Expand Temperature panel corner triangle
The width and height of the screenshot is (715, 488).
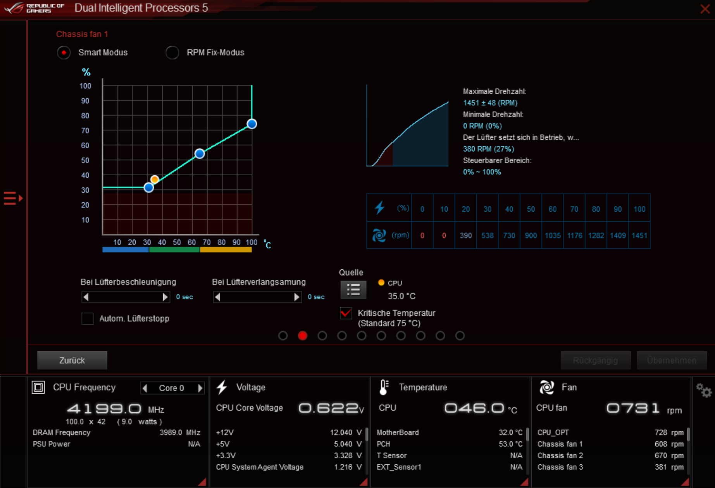click(524, 482)
